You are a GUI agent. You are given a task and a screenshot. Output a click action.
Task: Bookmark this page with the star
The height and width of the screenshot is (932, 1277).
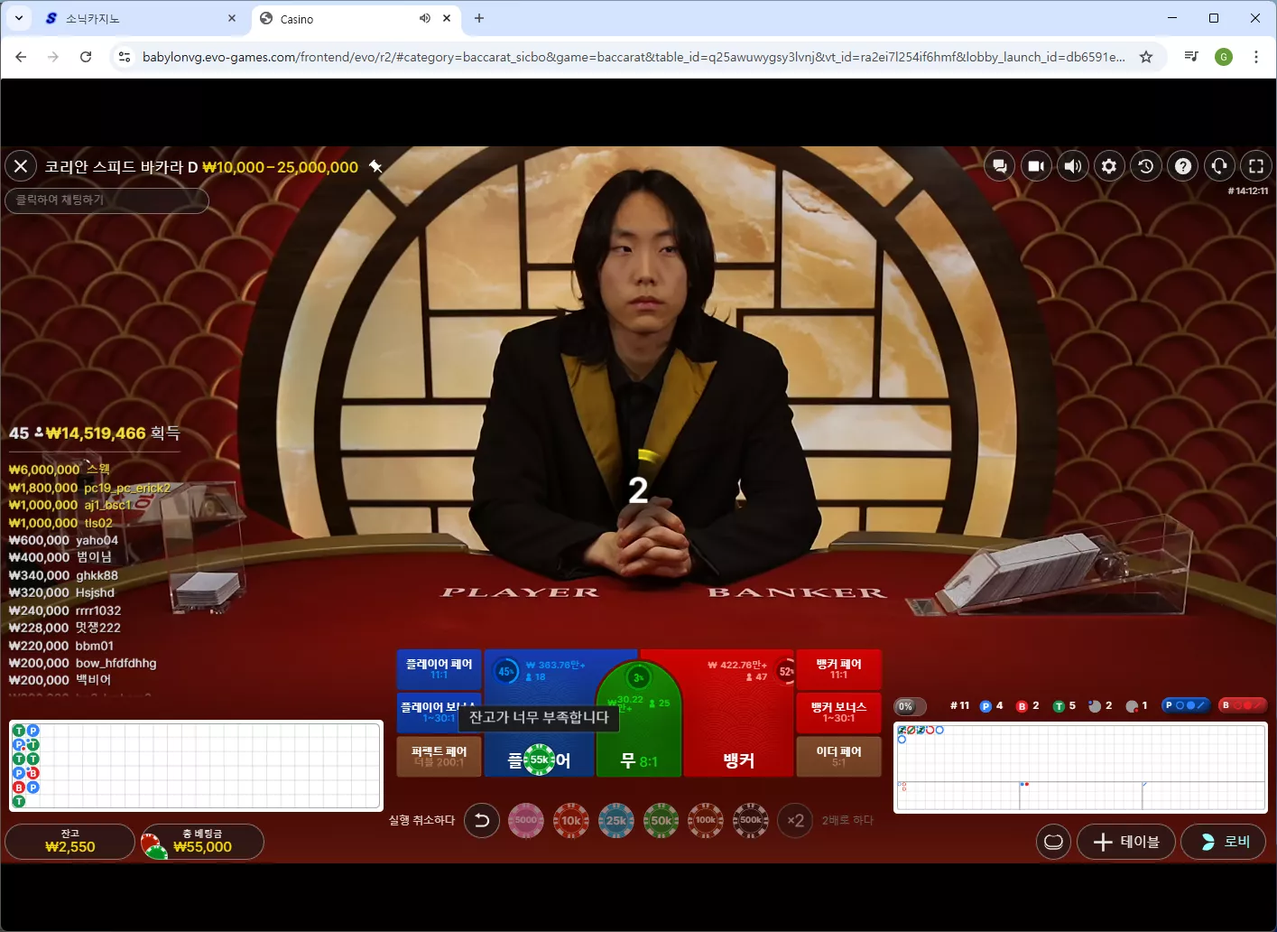pos(1146,57)
